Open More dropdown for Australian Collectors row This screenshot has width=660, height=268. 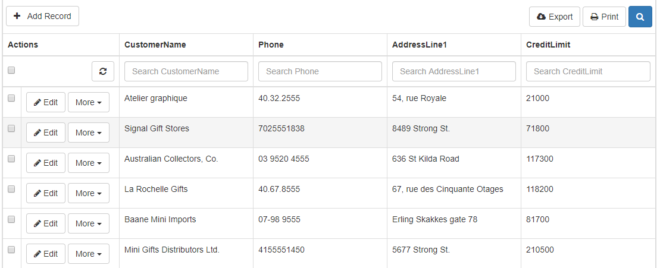click(x=89, y=163)
